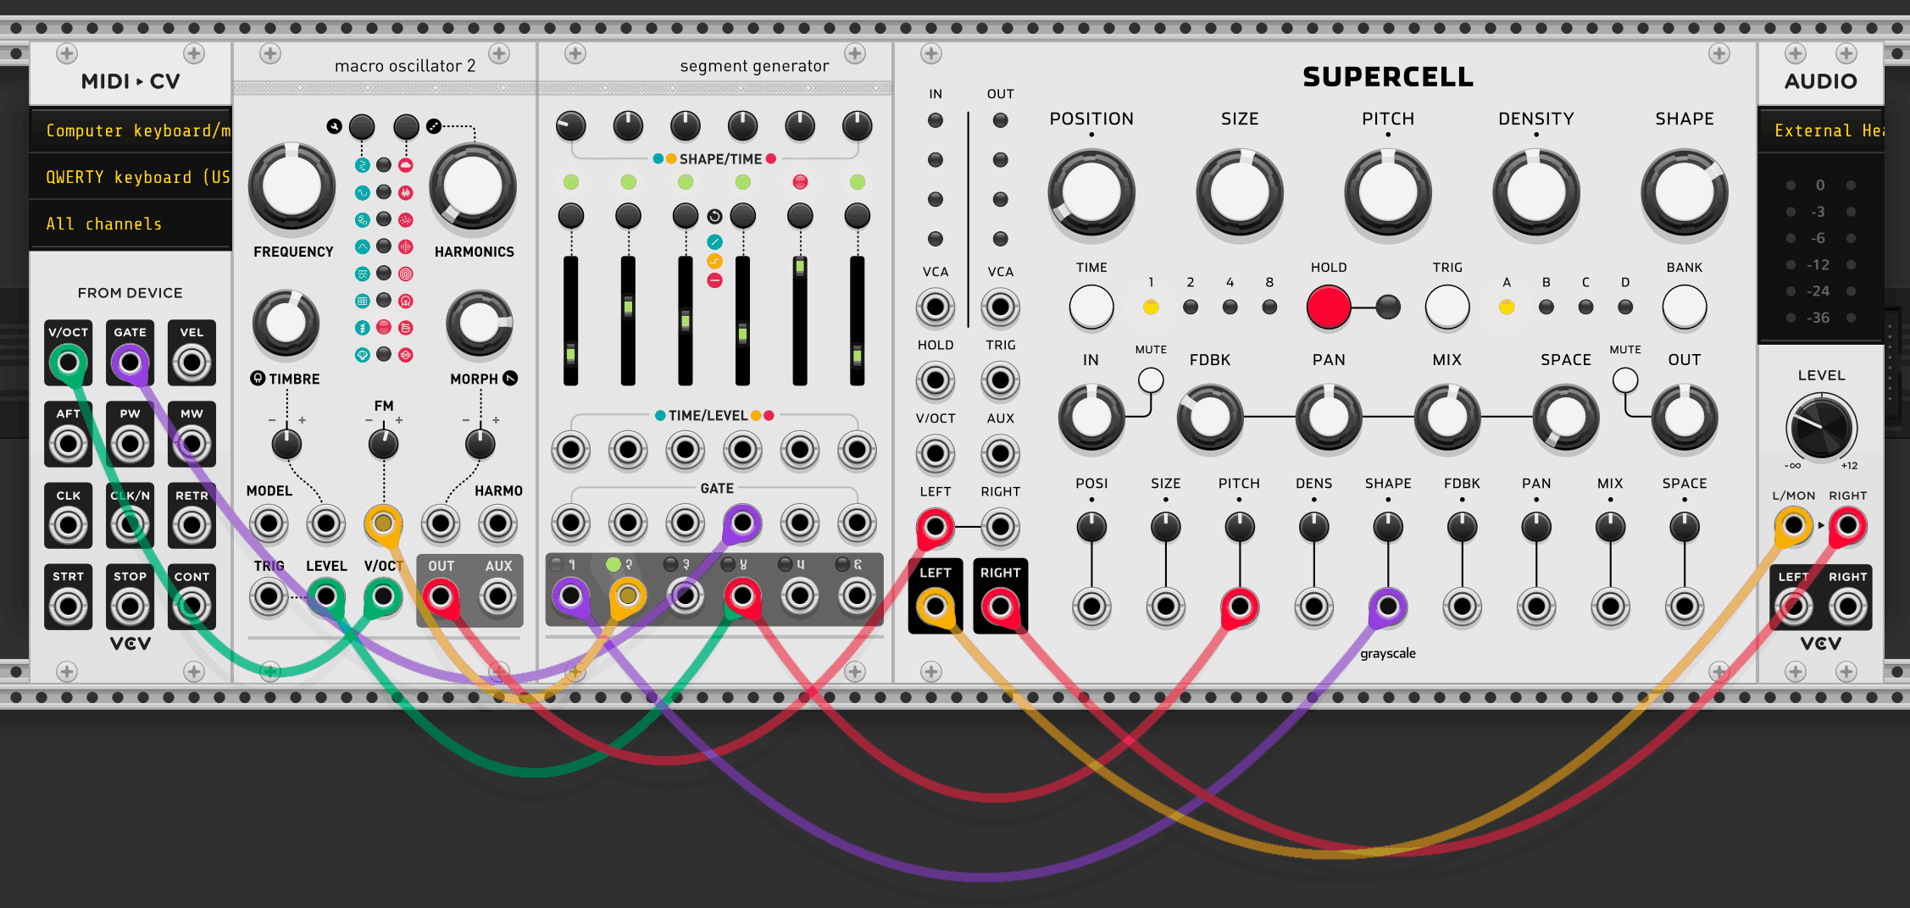Click the AUX jack on macro oscillator 2
The width and height of the screenshot is (1910, 908).
(x=498, y=597)
